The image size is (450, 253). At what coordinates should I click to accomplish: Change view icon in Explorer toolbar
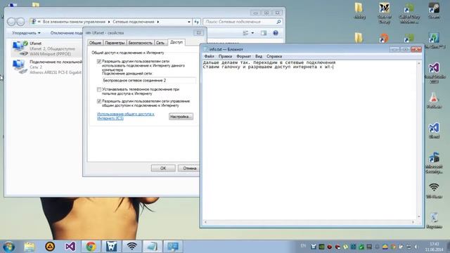pos(245,33)
